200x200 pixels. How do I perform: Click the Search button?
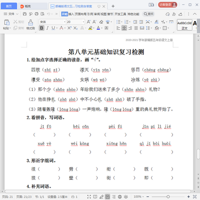[x=148, y=14]
